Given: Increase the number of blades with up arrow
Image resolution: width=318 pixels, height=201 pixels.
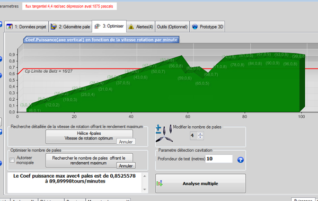Looking at the screenshot, I should point(200,134).
